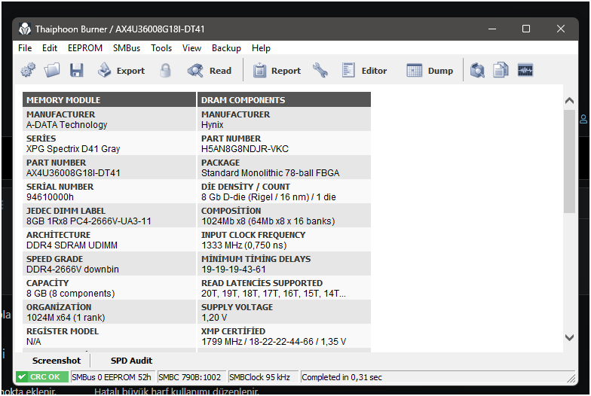
Task: Click the SMBus 0 EEPROM 52h status
Action: pyautogui.click(x=112, y=376)
